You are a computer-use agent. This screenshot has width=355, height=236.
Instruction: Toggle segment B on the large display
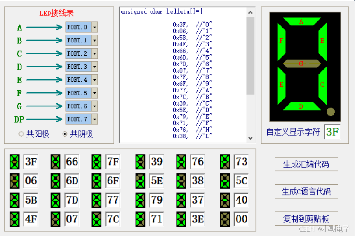coord(322,42)
